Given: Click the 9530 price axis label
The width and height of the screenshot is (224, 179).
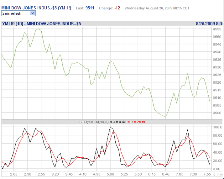Looking at the screenshot, I should coord(217,67).
